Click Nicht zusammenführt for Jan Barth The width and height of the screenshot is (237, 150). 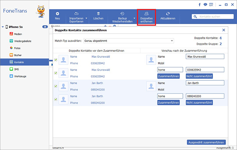tap(199, 103)
